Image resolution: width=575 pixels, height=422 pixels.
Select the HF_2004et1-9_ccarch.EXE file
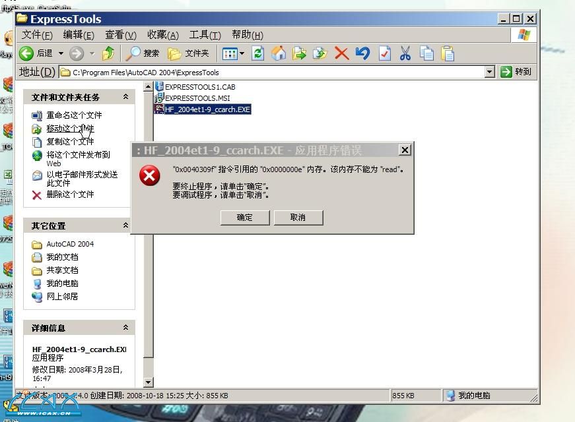tap(207, 109)
